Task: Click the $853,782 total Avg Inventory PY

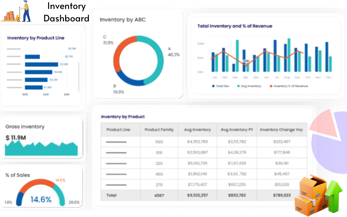Action: (x=237, y=195)
